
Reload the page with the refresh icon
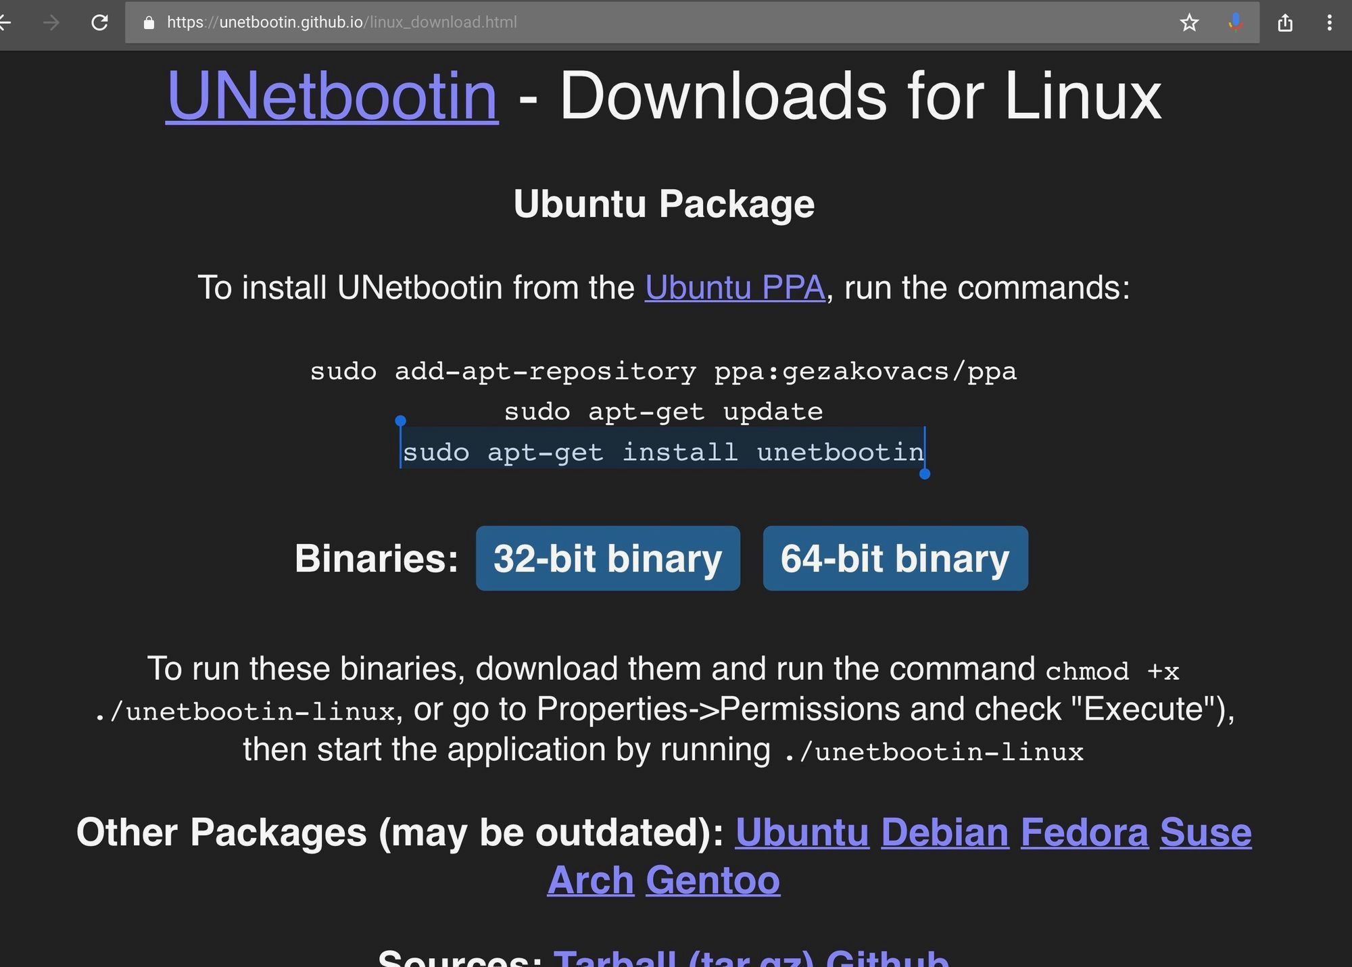point(99,23)
